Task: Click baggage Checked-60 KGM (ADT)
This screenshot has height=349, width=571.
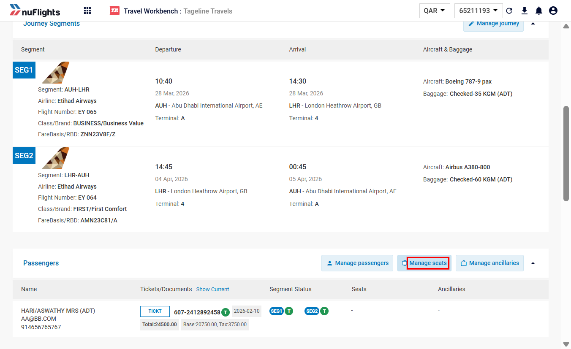Action: click(481, 179)
